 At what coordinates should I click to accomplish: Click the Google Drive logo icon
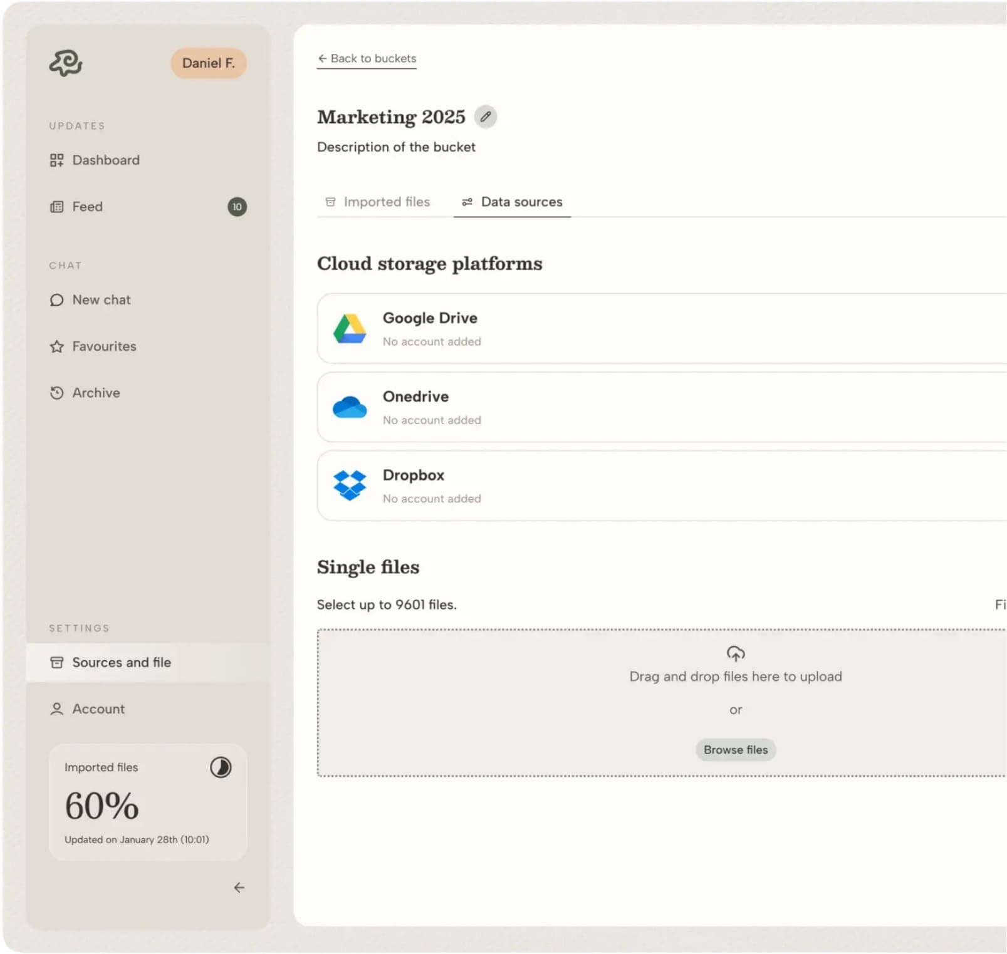click(350, 329)
